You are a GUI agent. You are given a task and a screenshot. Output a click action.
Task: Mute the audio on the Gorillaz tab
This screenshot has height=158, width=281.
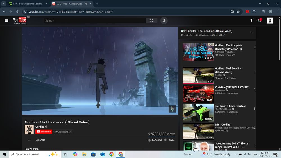coord(86,4)
